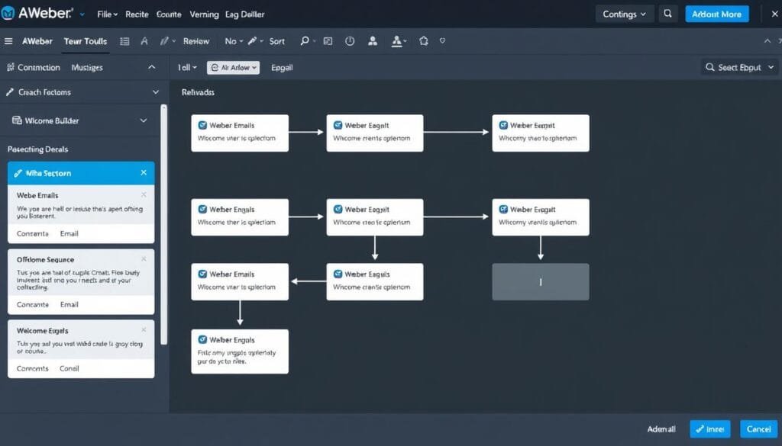Image resolution: width=782 pixels, height=446 pixels.
Task: Close the blue Mihe Sectorn header
Action: pyautogui.click(x=144, y=173)
